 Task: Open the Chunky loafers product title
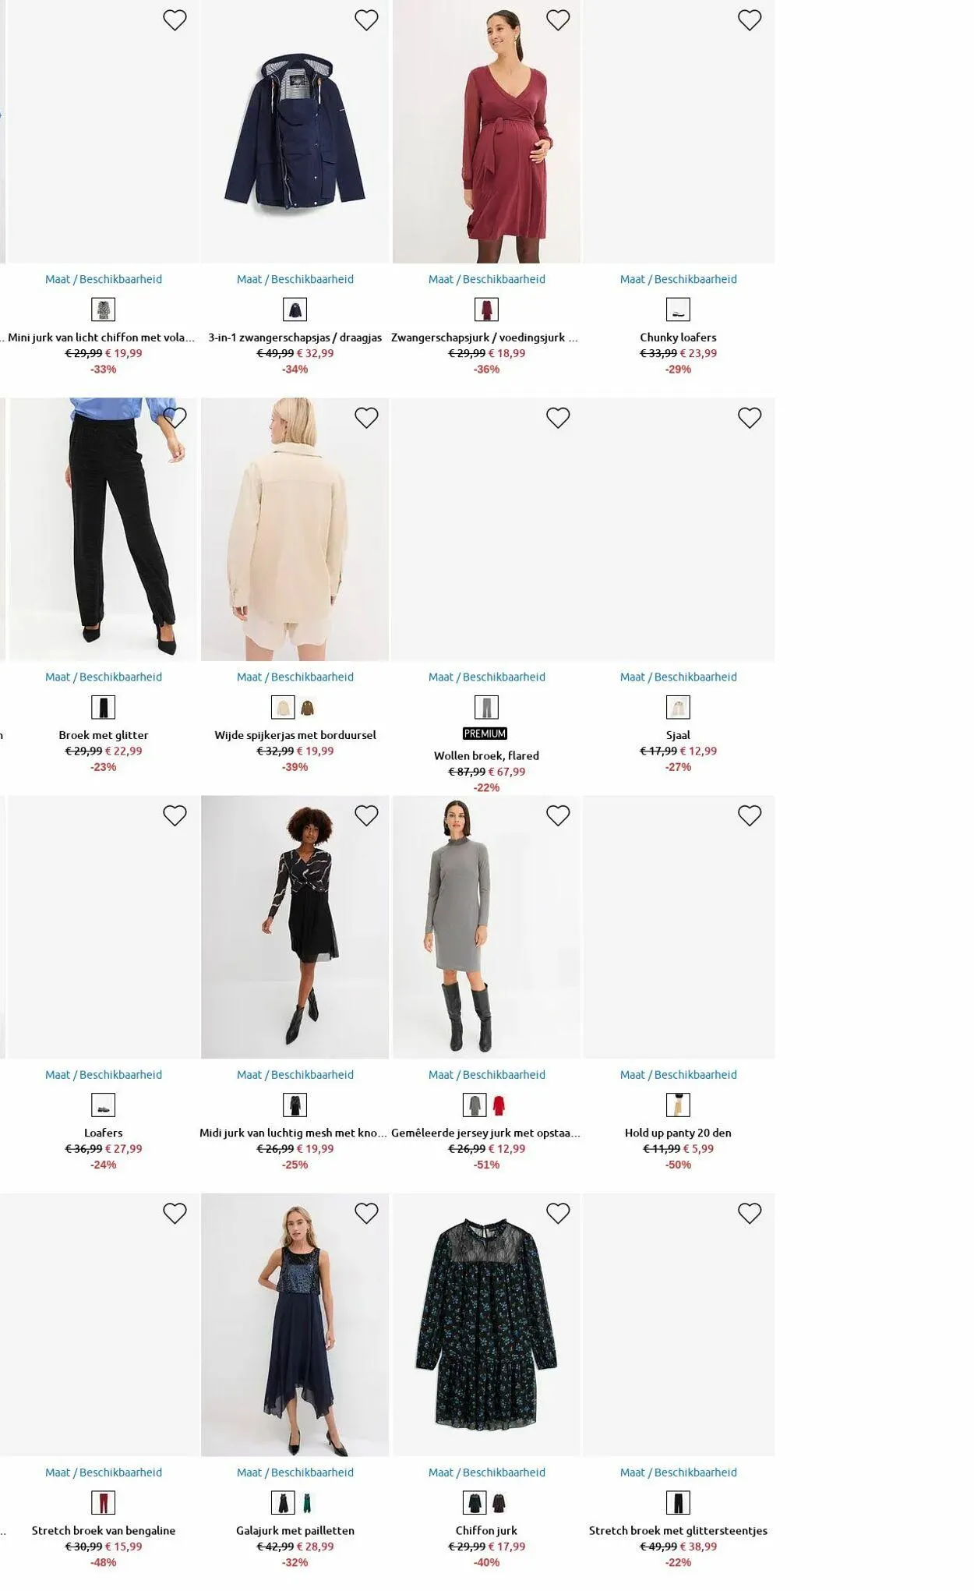[x=678, y=338]
